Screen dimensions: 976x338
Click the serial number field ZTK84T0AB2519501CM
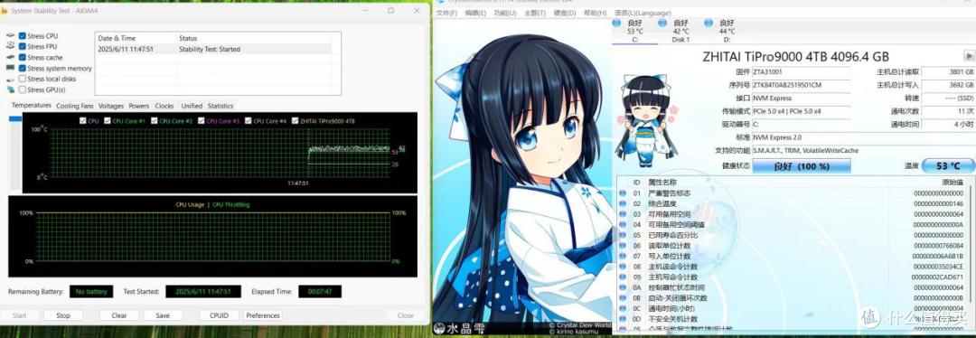click(x=801, y=85)
